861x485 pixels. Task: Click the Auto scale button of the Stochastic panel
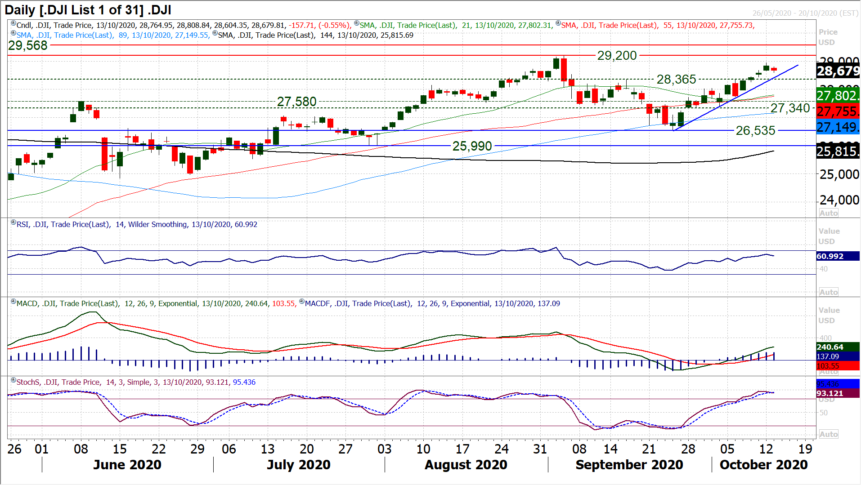pos(828,434)
